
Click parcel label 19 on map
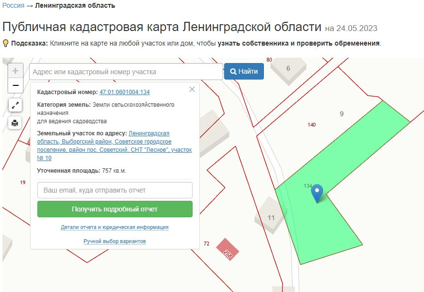[23, 182]
